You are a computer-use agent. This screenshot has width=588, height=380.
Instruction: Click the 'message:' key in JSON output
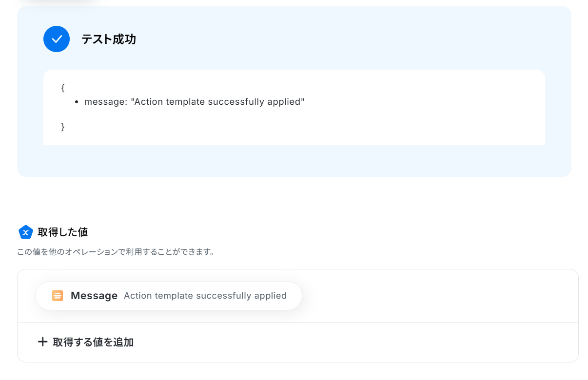(106, 102)
